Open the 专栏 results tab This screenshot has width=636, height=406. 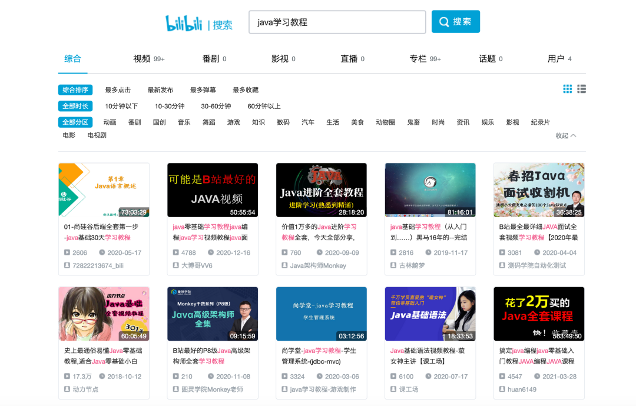point(418,59)
